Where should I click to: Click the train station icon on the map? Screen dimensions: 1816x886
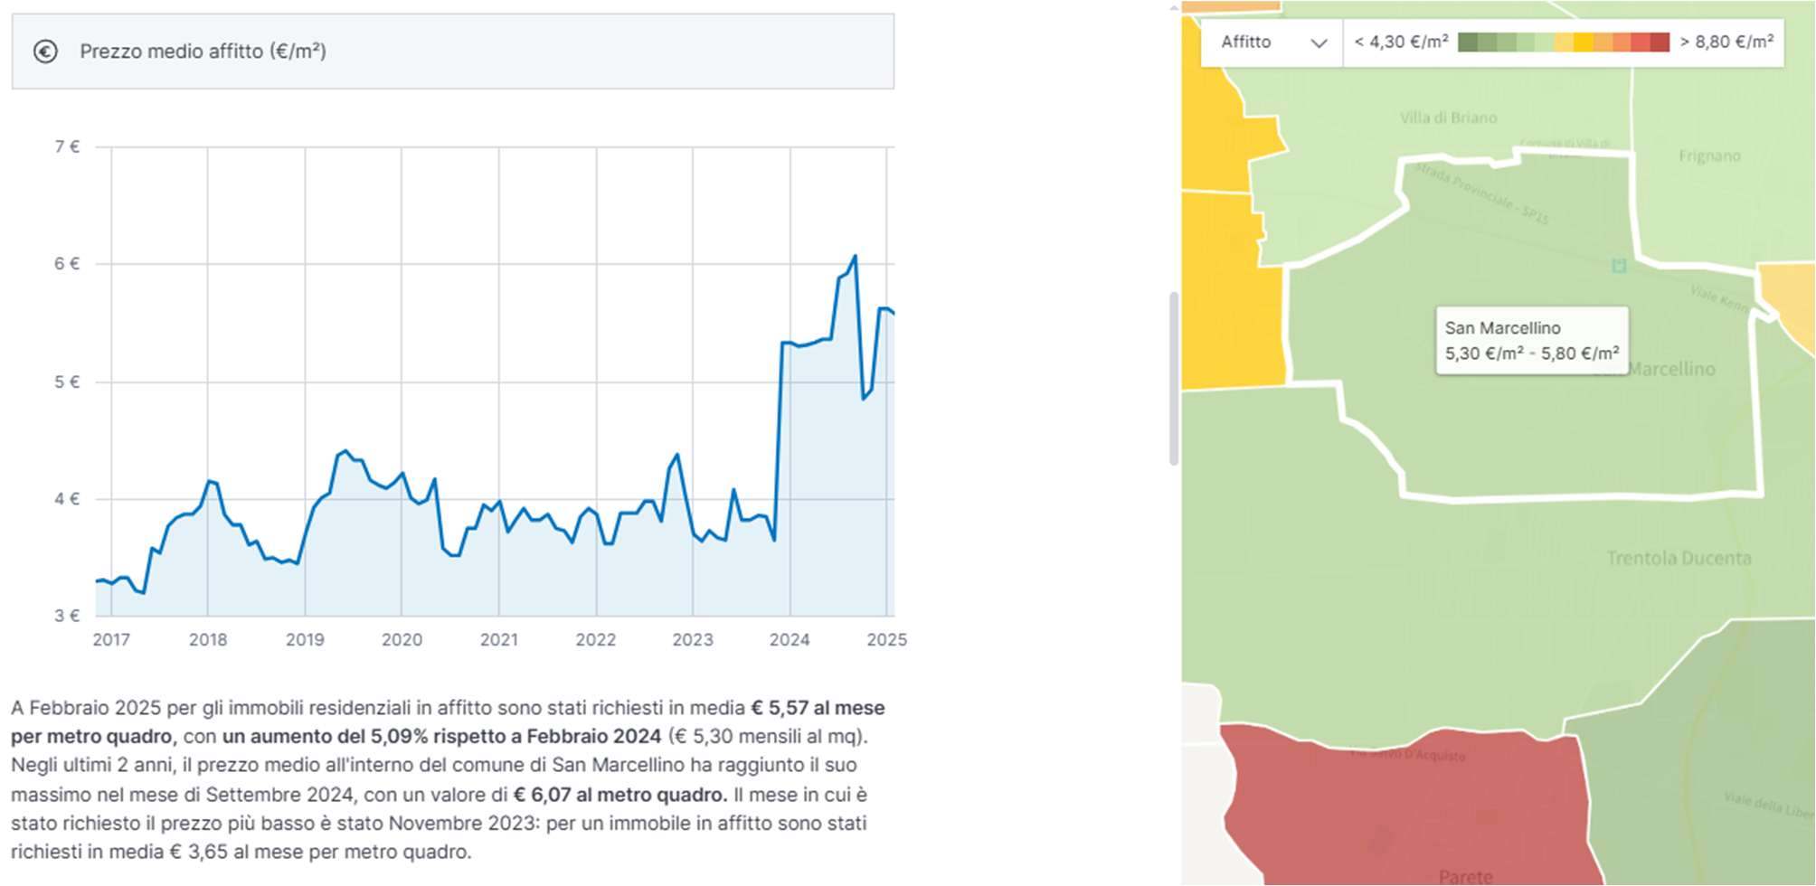[x=1619, y=265]
